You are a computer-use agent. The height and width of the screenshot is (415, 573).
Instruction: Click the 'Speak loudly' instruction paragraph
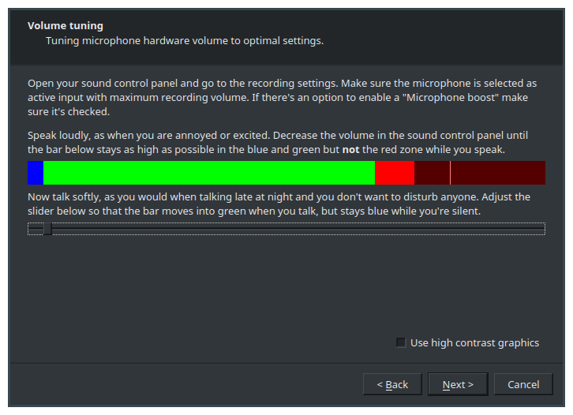click(278, 143)
